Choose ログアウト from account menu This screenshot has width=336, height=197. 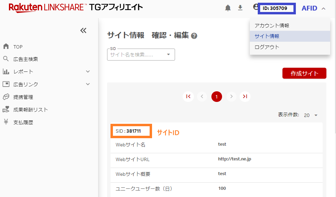point(267,47)
